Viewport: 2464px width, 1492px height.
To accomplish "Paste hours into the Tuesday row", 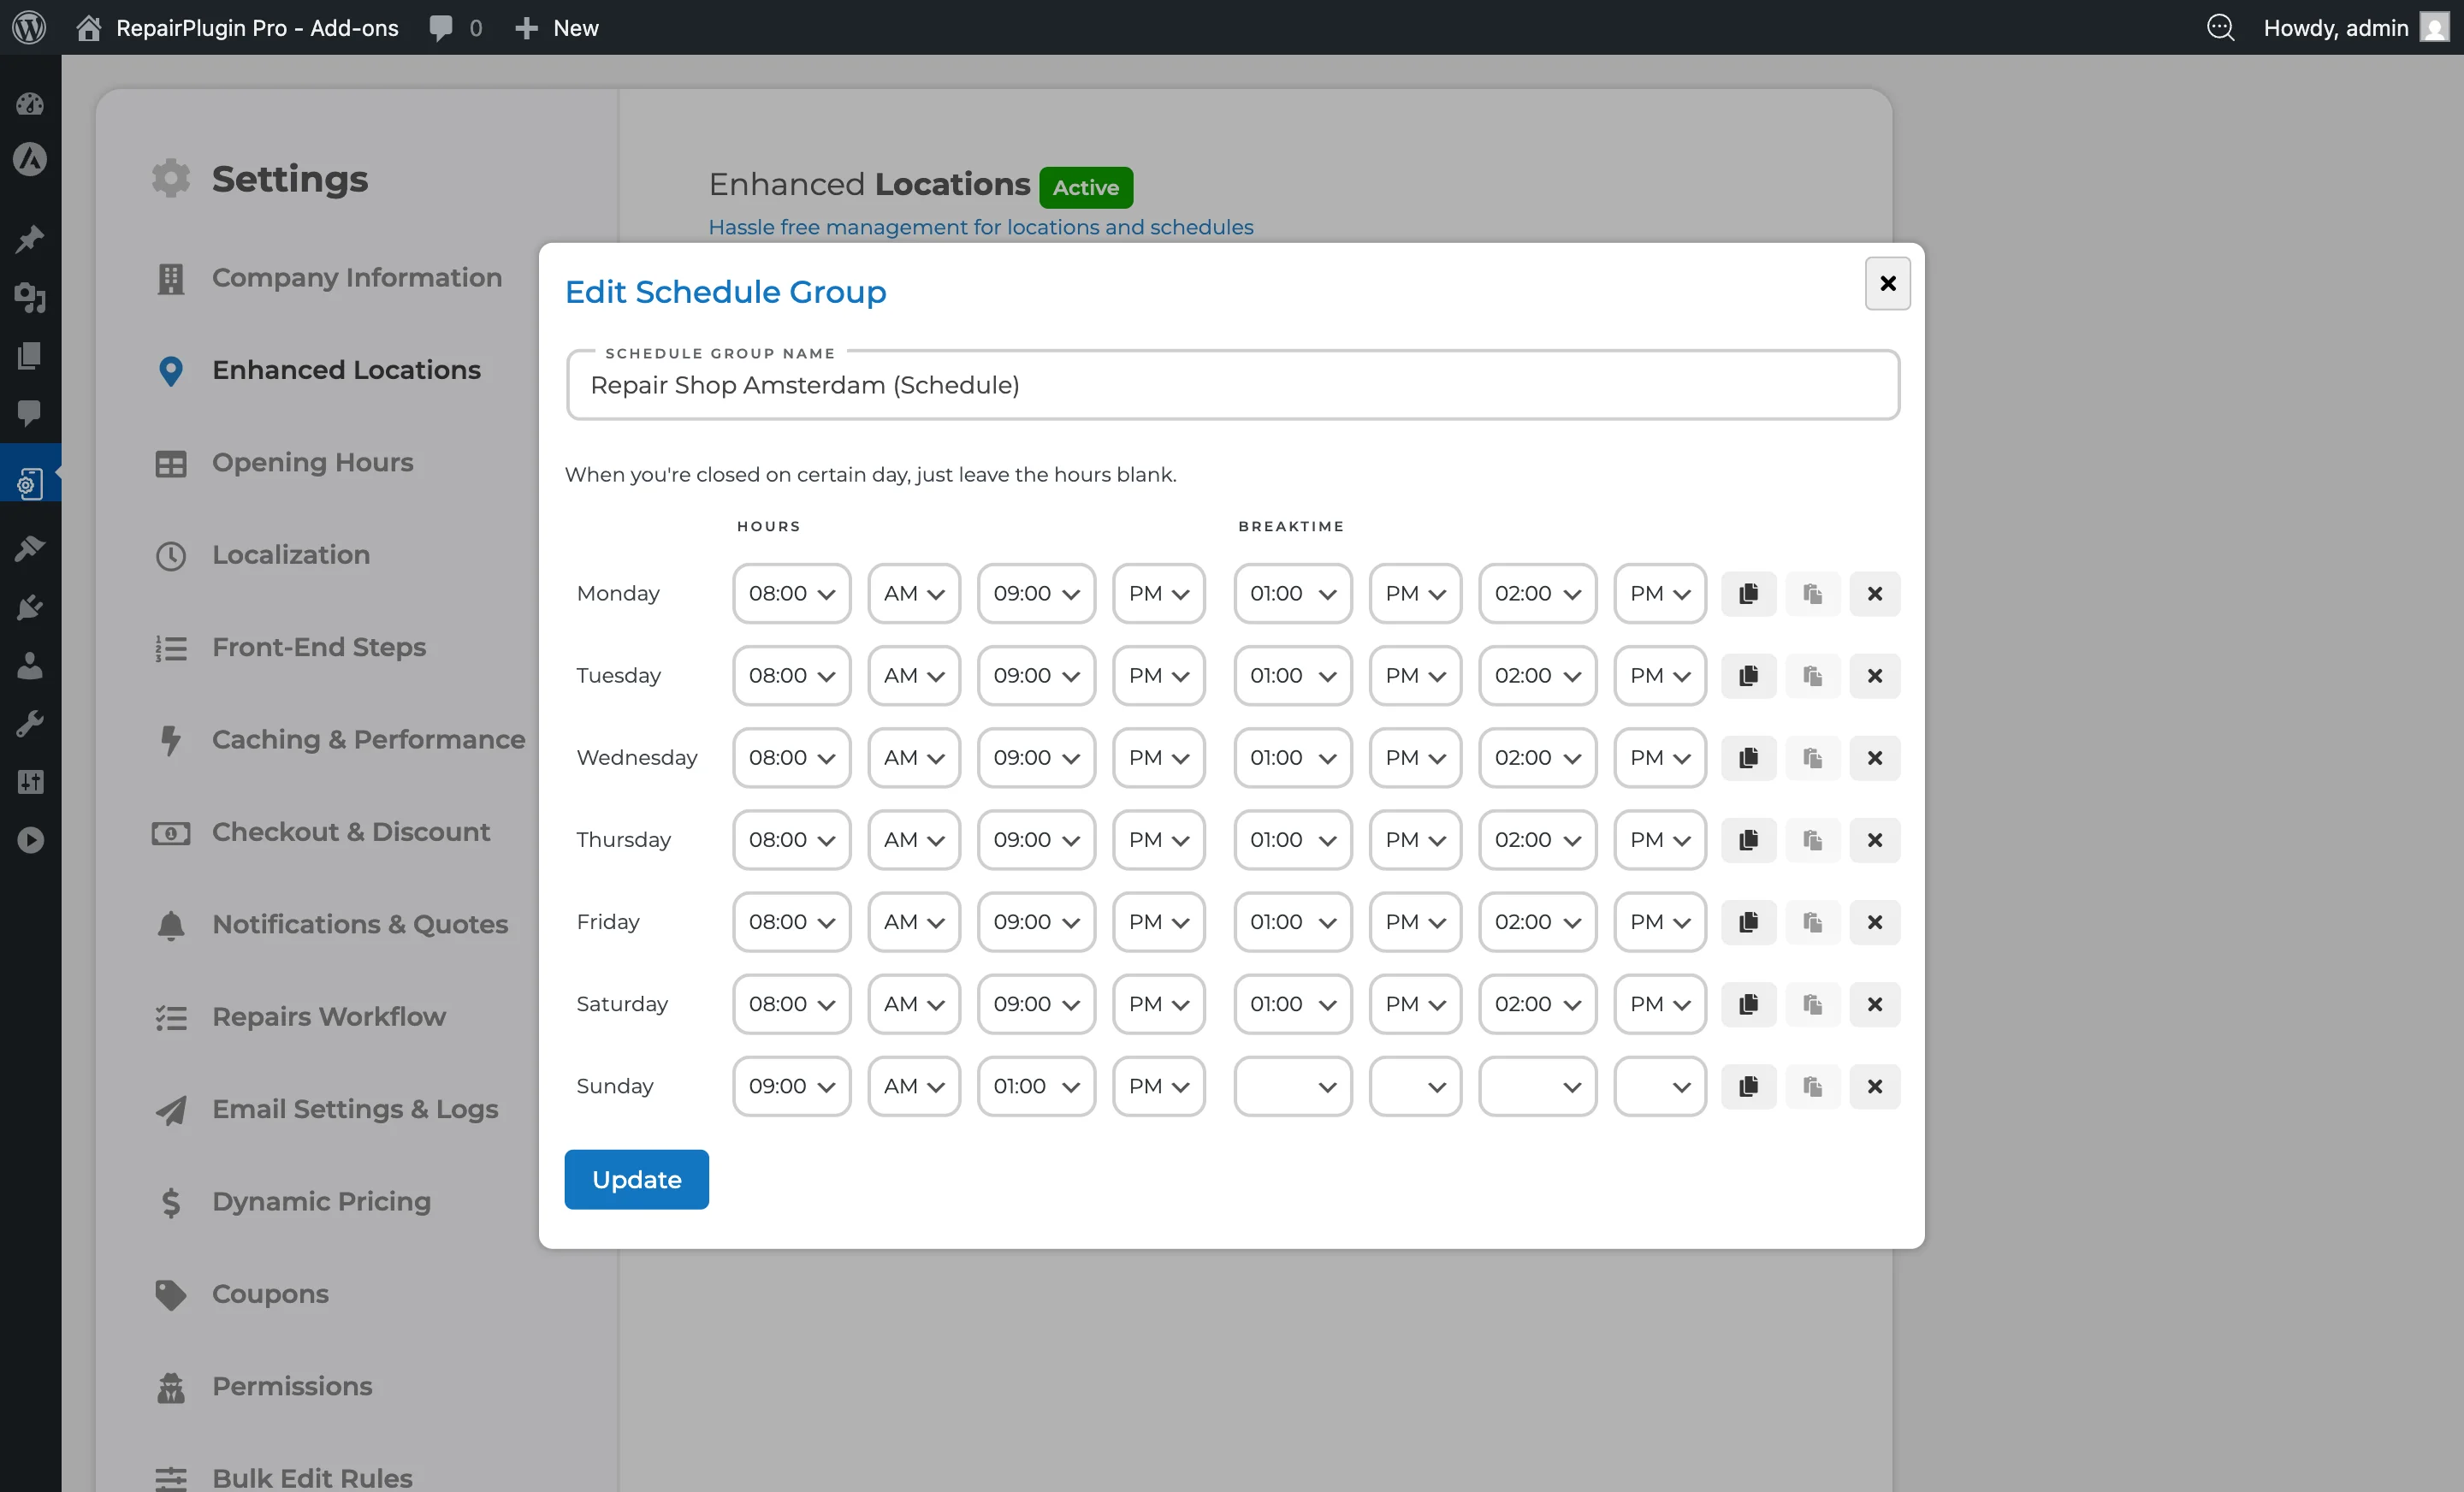I will [1812, 675].
